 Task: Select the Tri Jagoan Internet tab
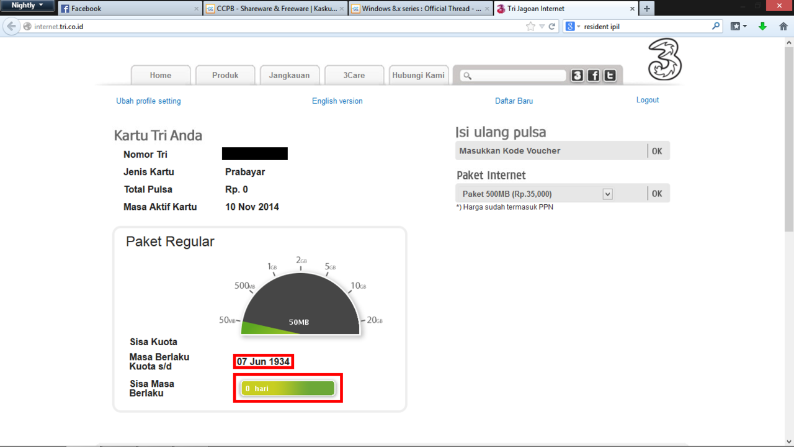(x=566, y=9)
